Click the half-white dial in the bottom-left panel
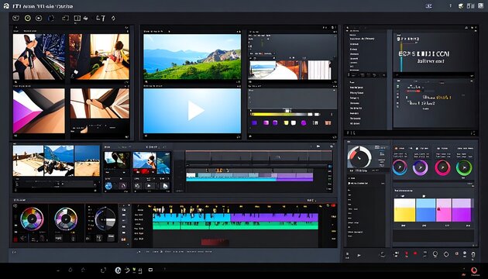Image resolution: width=488 pixels, height=279 pixels. pos(105,219)
